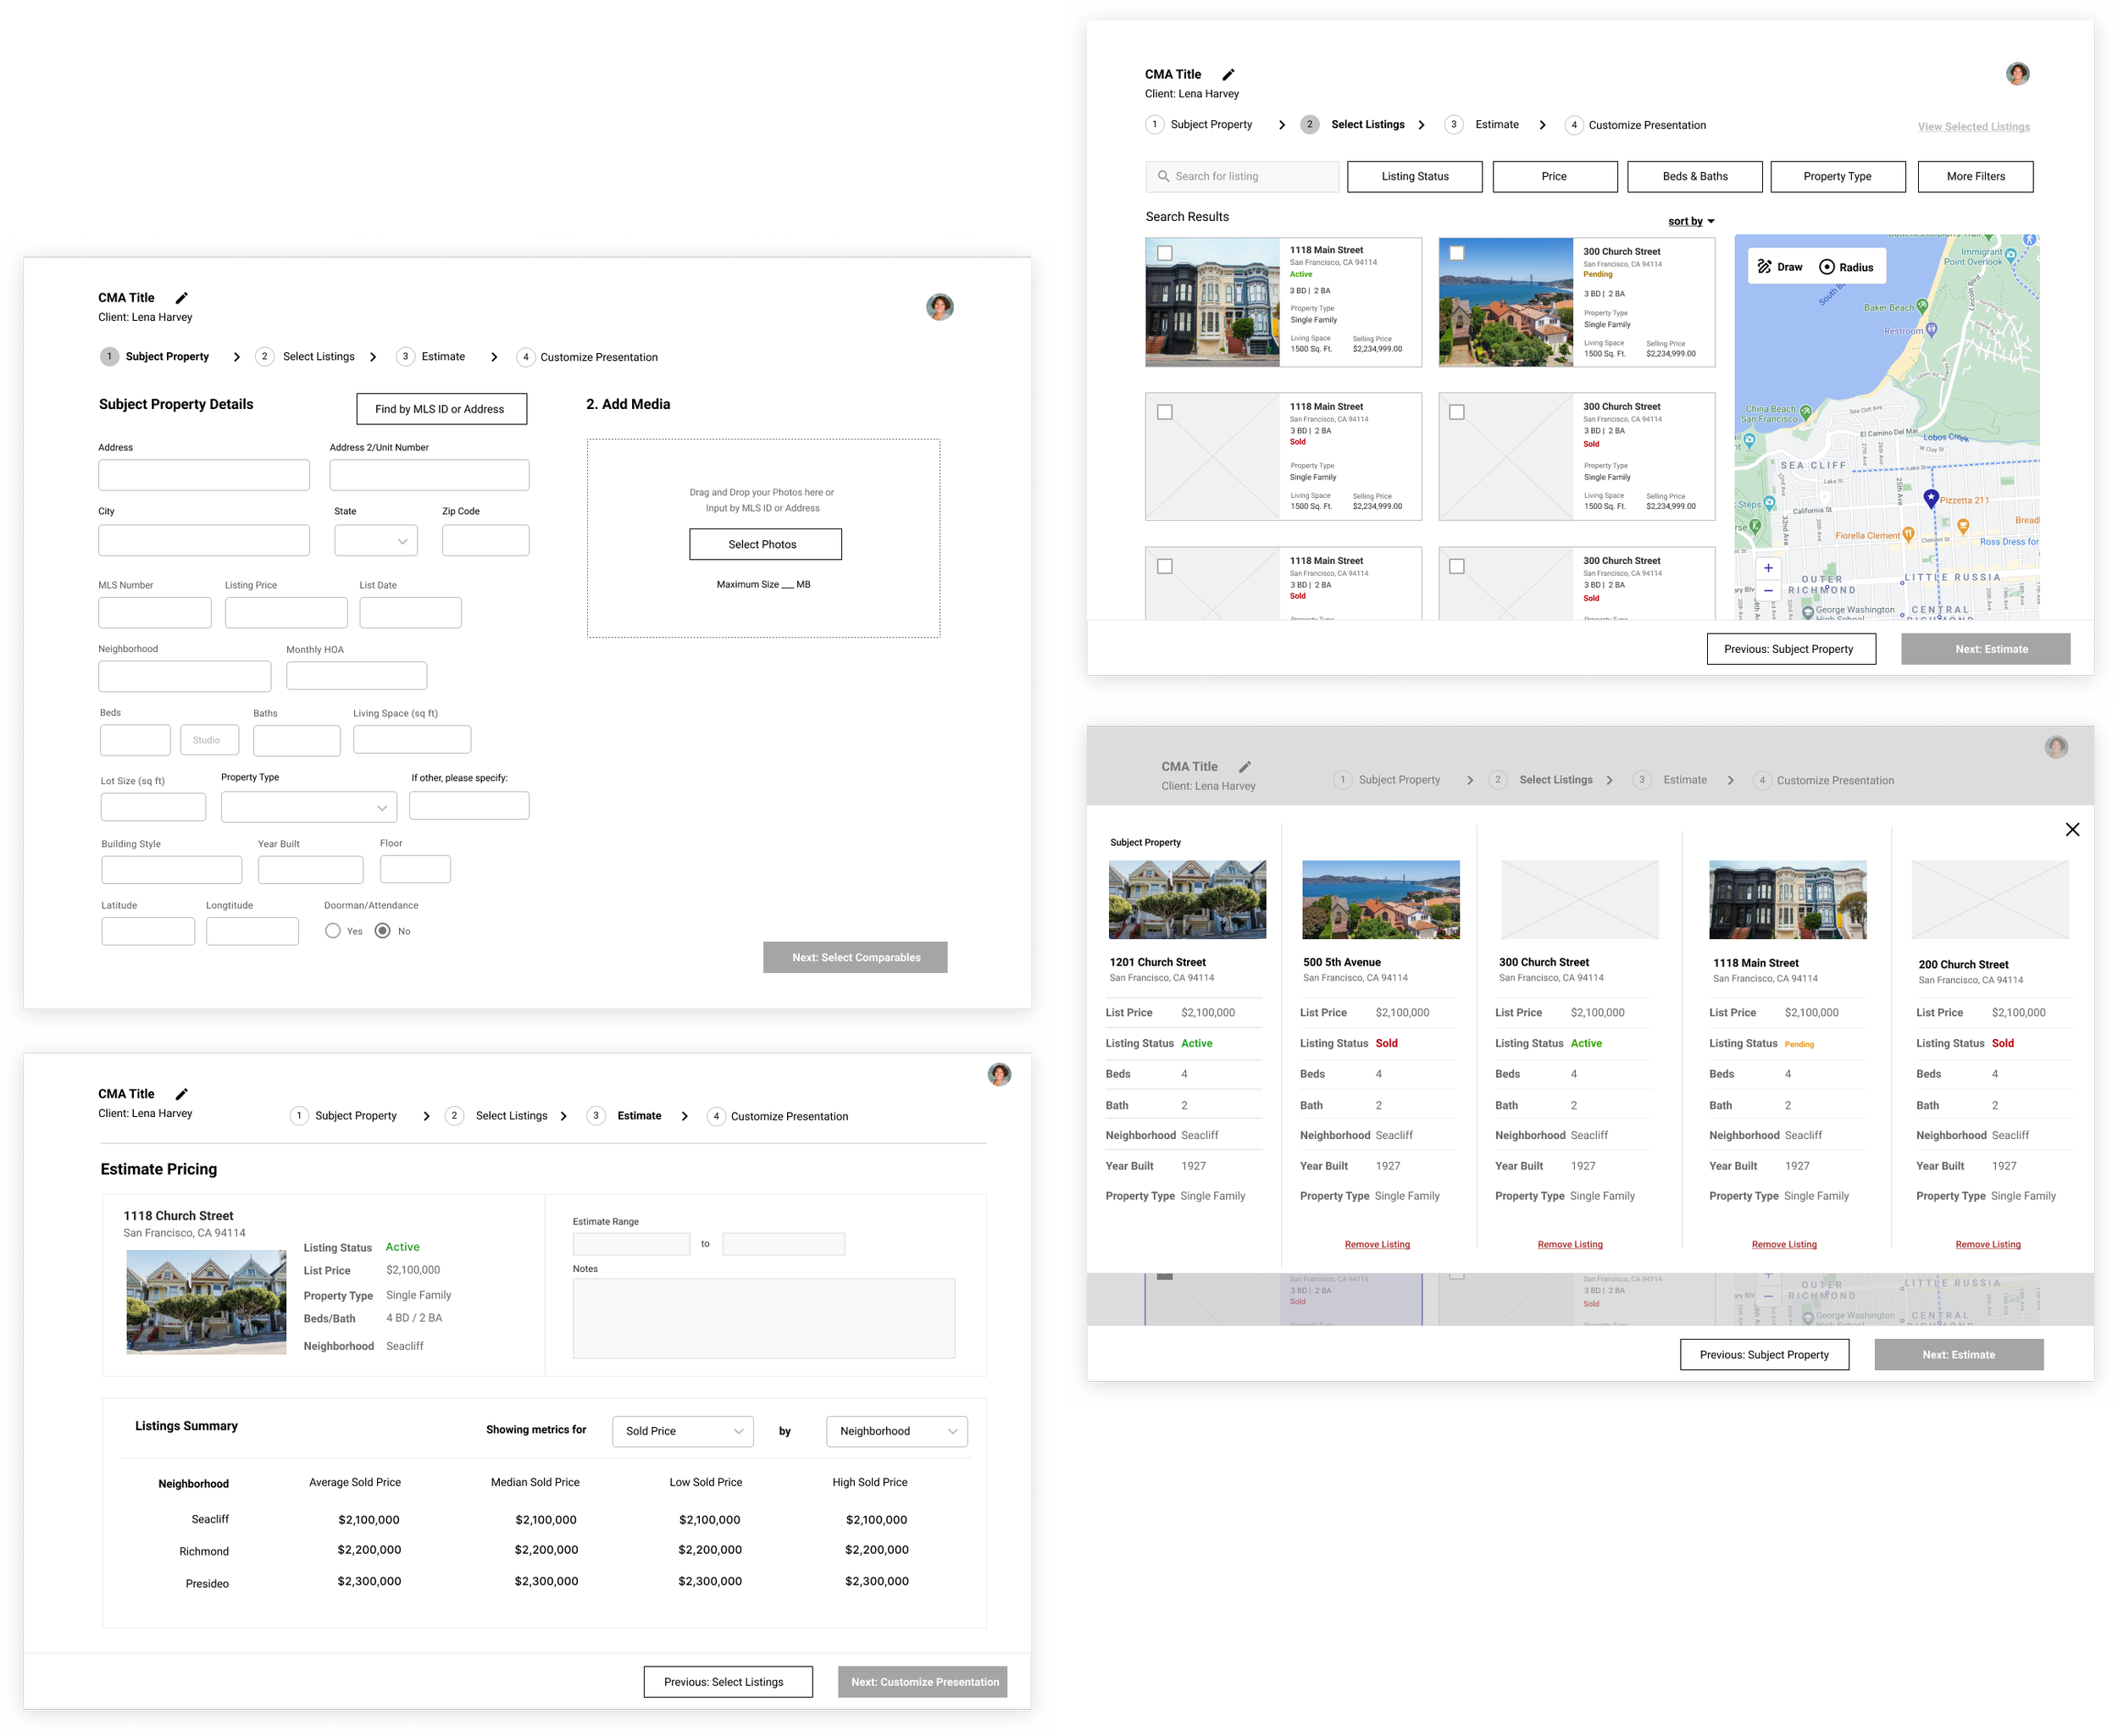Go to Select Listings step on Subject Property screen
The height and width of the screenshot is (1736, 2118).
point(306,357)
